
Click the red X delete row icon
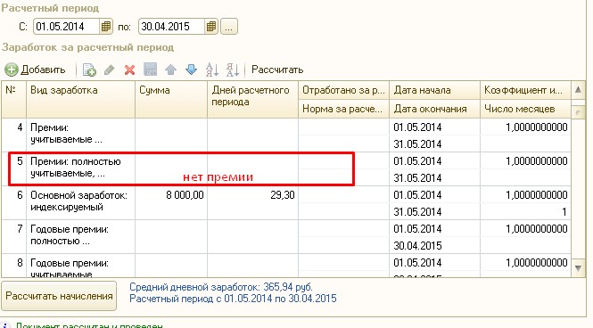(x=129, y=70)
